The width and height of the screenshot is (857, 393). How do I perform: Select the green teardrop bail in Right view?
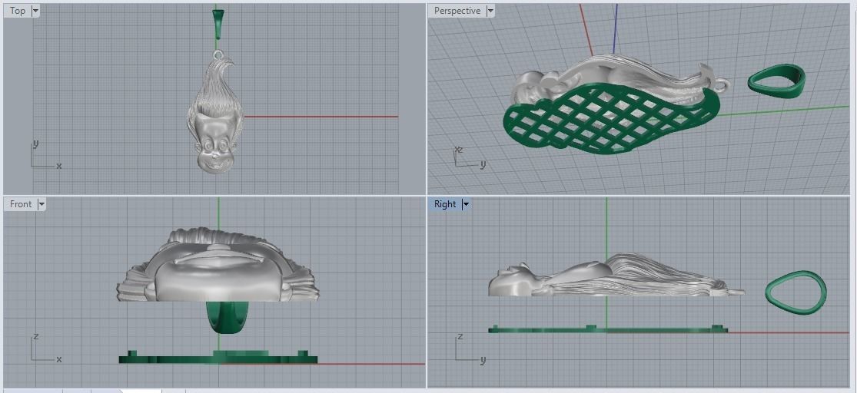(x=796, y=292)
